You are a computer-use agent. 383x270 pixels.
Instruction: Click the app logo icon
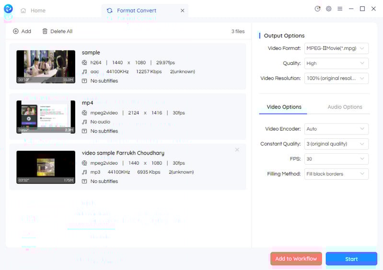pos(8,9)
